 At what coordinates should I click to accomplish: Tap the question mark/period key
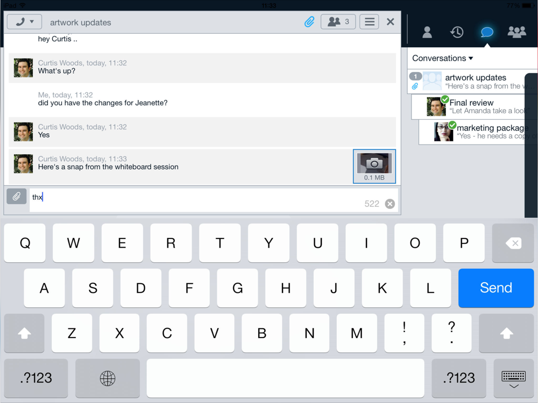click(451, 333)
